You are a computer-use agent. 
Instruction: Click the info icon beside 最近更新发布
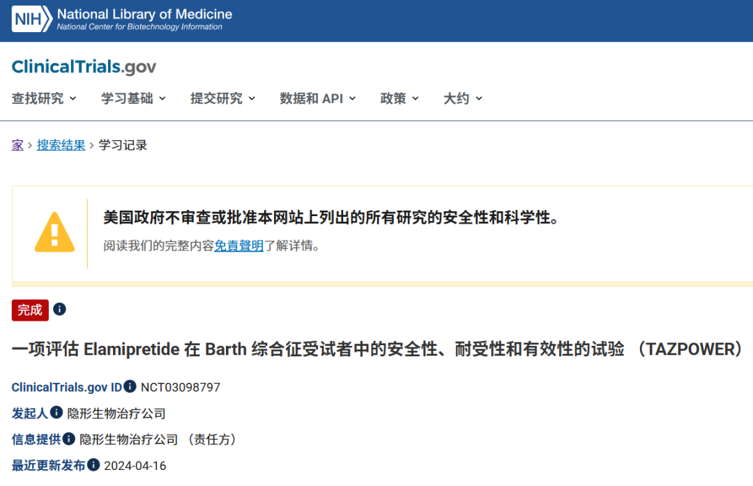(93, 464)
